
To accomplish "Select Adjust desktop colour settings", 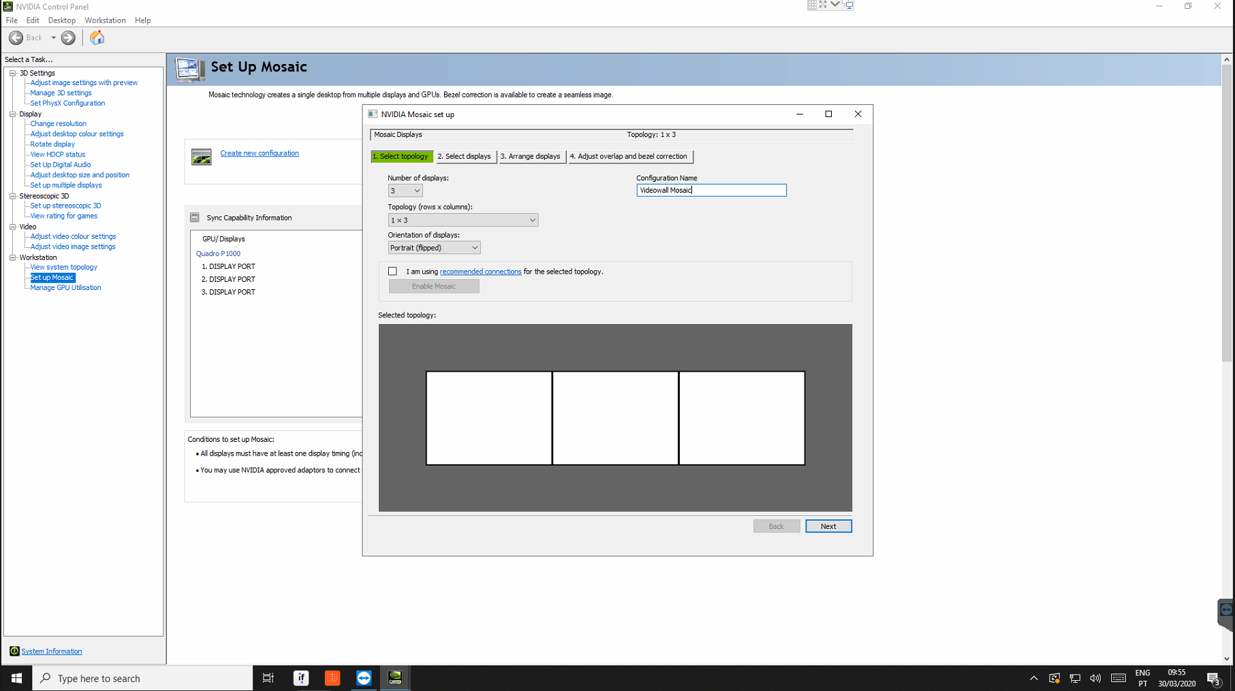I will click(77, 133).
